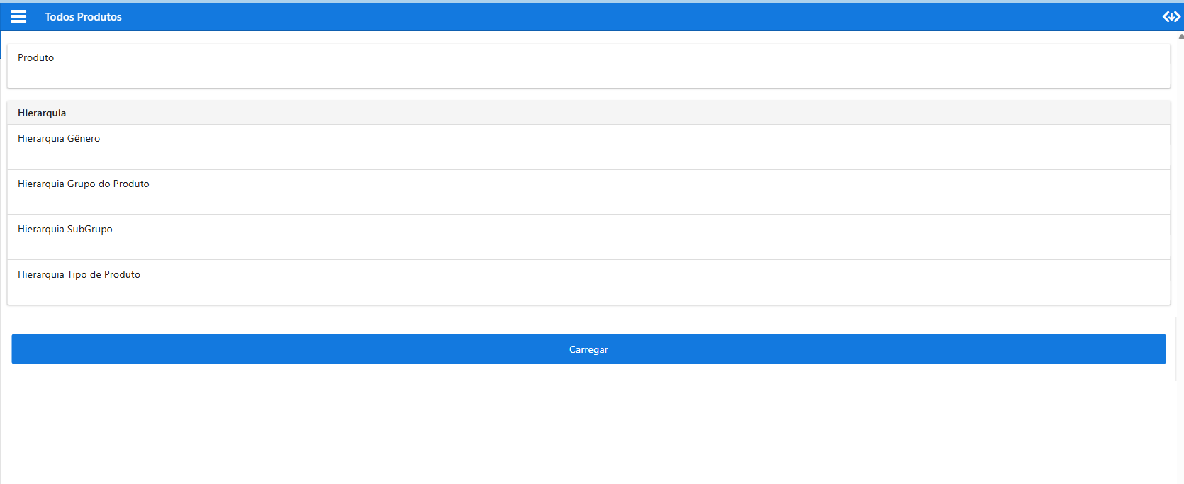Click the code arrows icon in header
The width and height of the screenshot is (1184, 484).
(x=1171, y=16)
